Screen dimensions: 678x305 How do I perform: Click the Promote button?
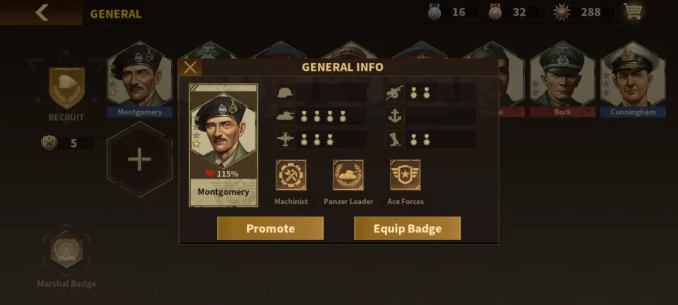270,228
